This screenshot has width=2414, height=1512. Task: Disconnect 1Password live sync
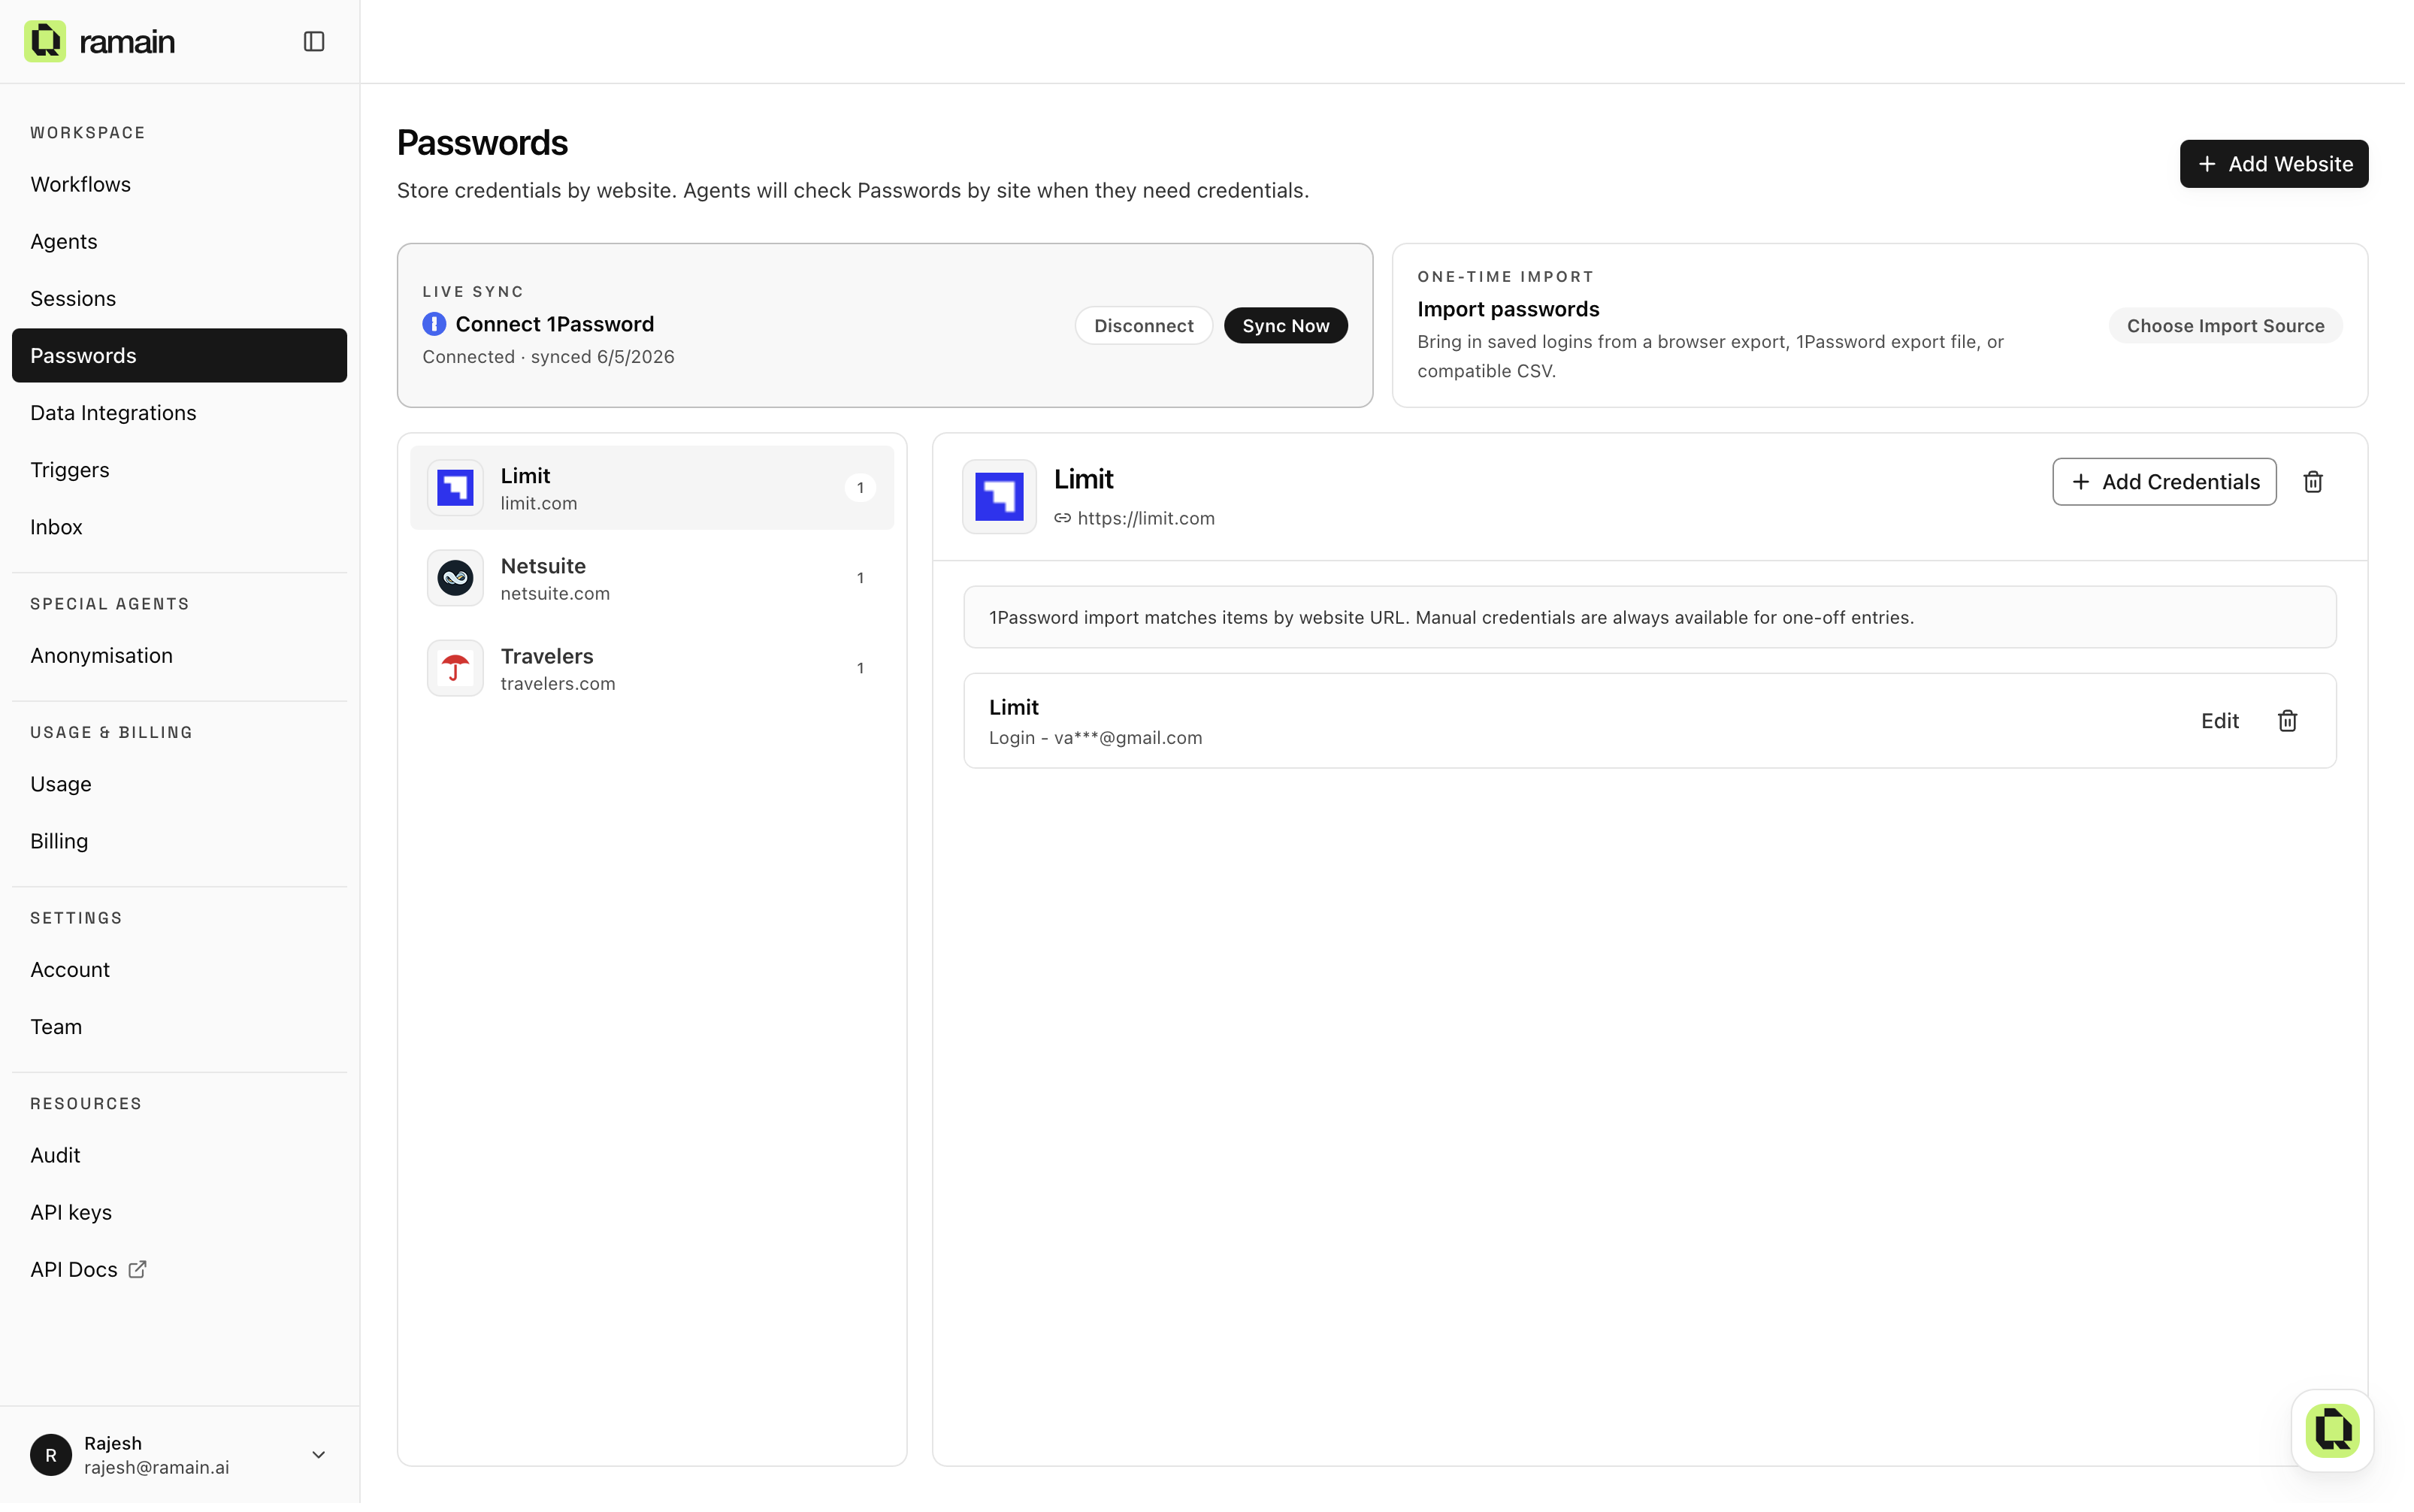(1143, 325)
